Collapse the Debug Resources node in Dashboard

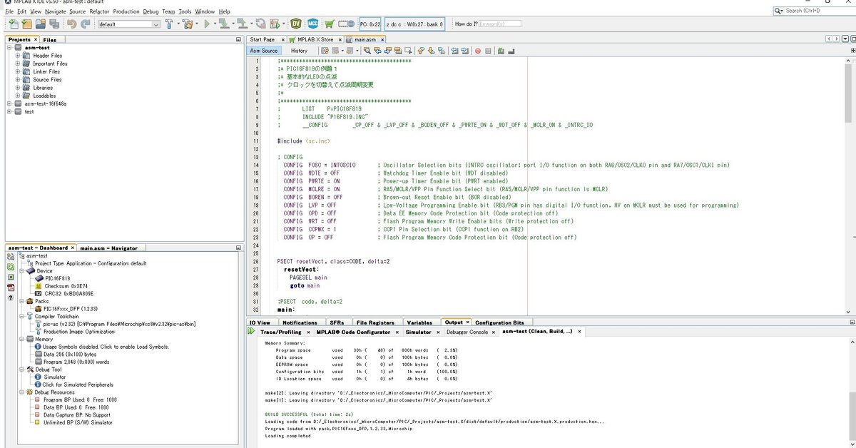[20, 392]
